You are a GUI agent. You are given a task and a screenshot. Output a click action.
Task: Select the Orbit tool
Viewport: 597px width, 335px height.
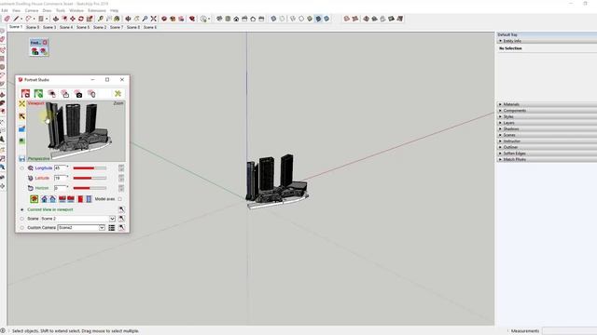(x=129, y=19)
